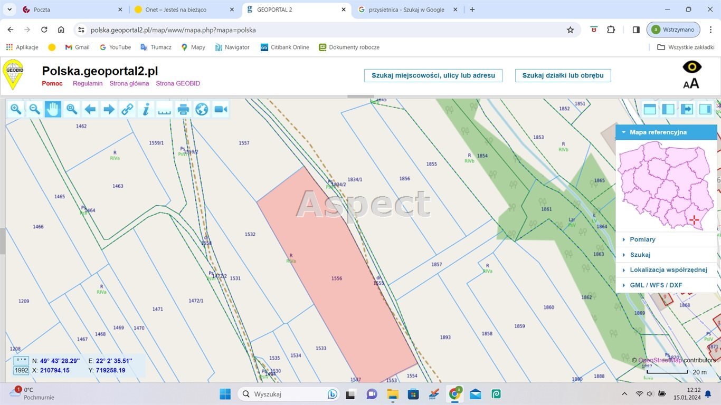Select the zoom out tool

coord(34,109)
